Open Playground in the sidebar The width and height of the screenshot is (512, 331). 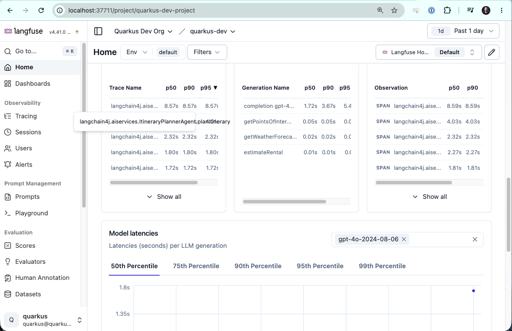(41, 213)
